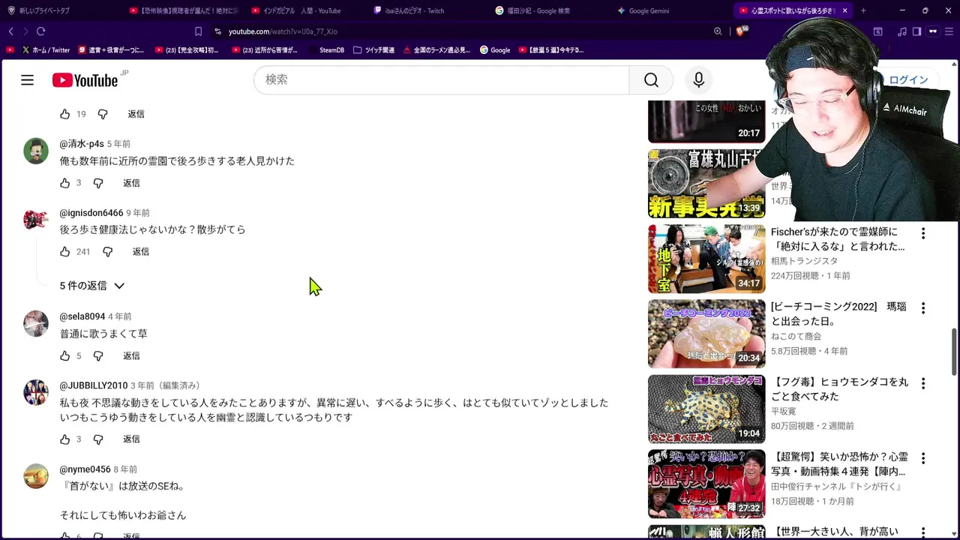This screenshot has width=960, height=540.
Task: Open the 富雄丸山古墳 13:39 thumbnail
Action: [x=706, y=184]
